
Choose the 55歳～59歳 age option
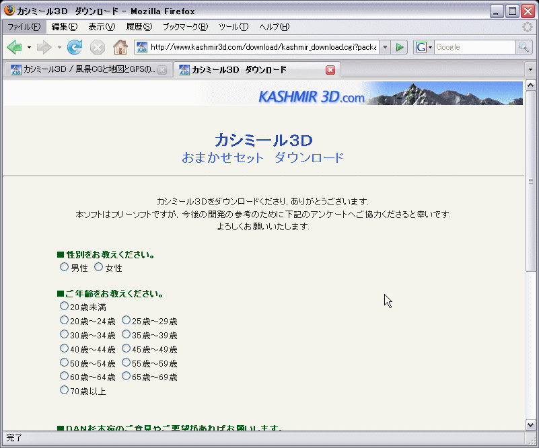tap(126, 363)
